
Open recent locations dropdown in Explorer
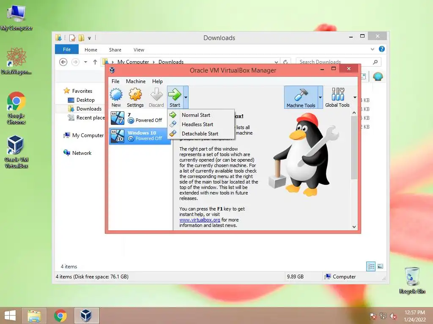click(x=85, y=62)
